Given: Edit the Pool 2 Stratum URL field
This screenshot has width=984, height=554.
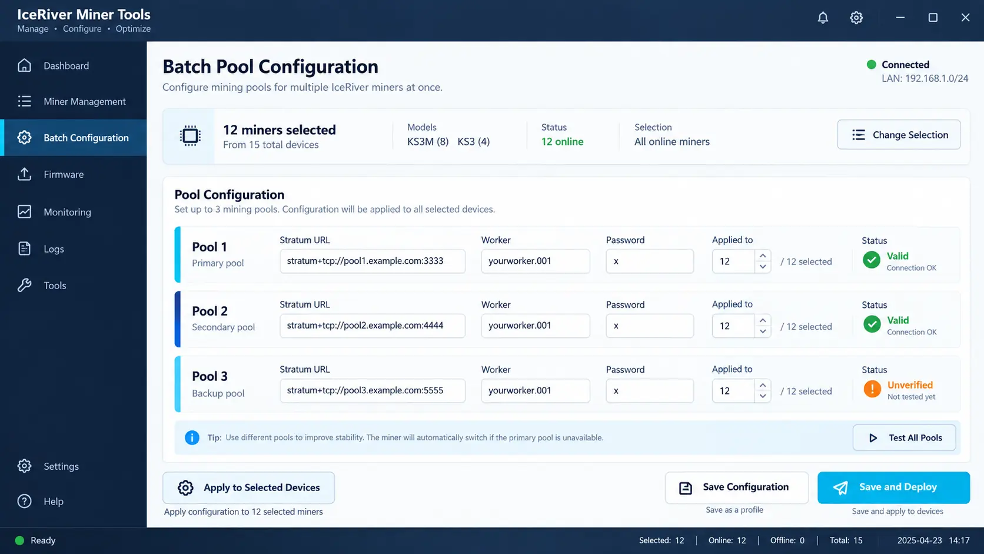Looking at the screenshot, I should 373,326.
